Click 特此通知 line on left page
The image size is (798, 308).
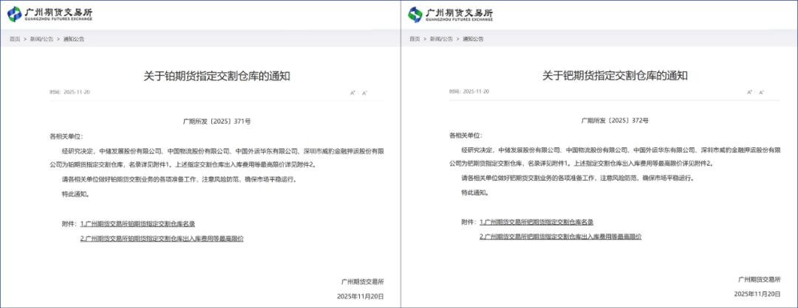point(76,194)
